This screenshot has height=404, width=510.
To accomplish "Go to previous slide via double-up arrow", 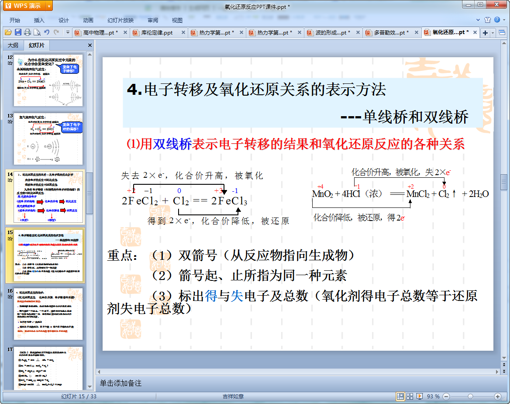I will (x=504, y=365).
